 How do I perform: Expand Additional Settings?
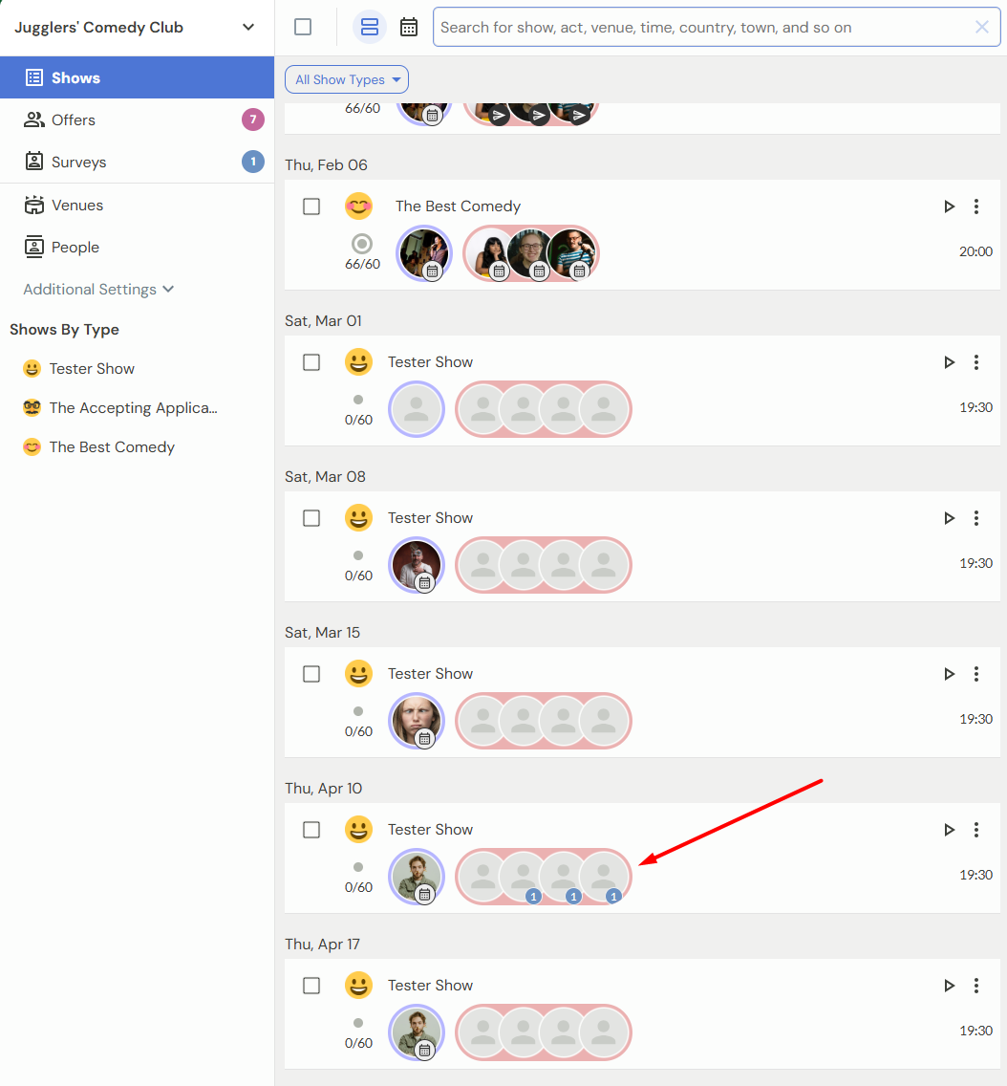(98, 290)
